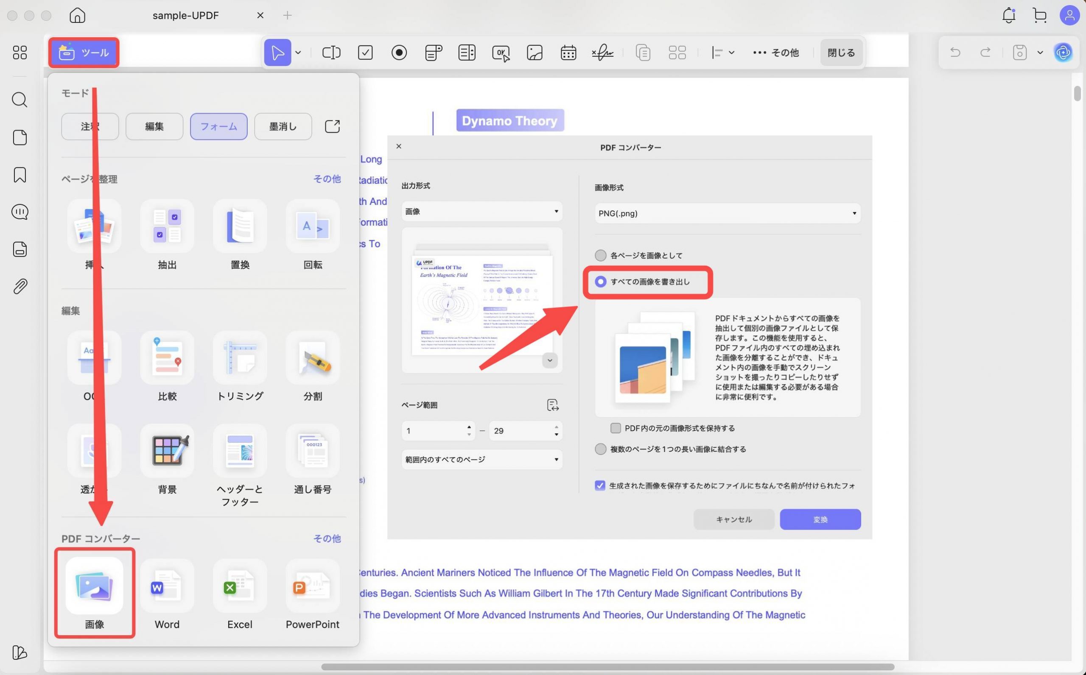Open the output format 画像 dropdown

coord(481,212)
